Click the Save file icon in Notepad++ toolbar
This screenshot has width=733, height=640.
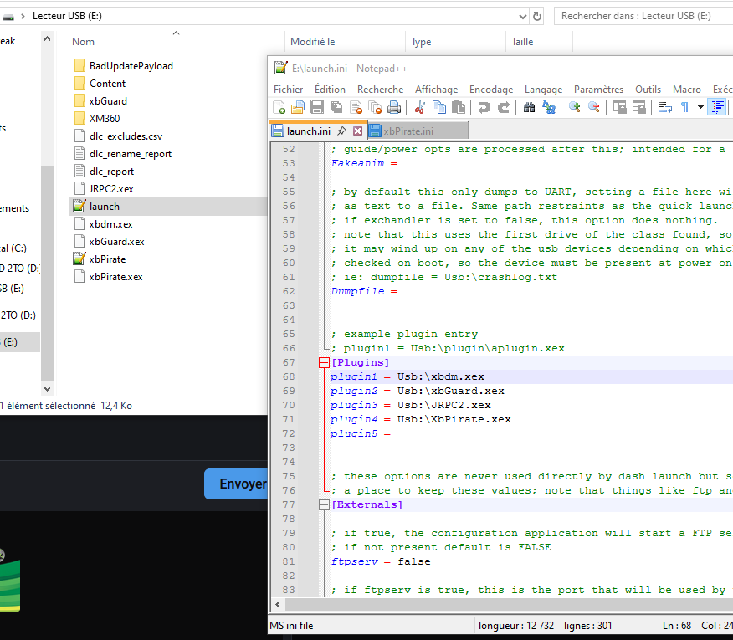(317, 107)
